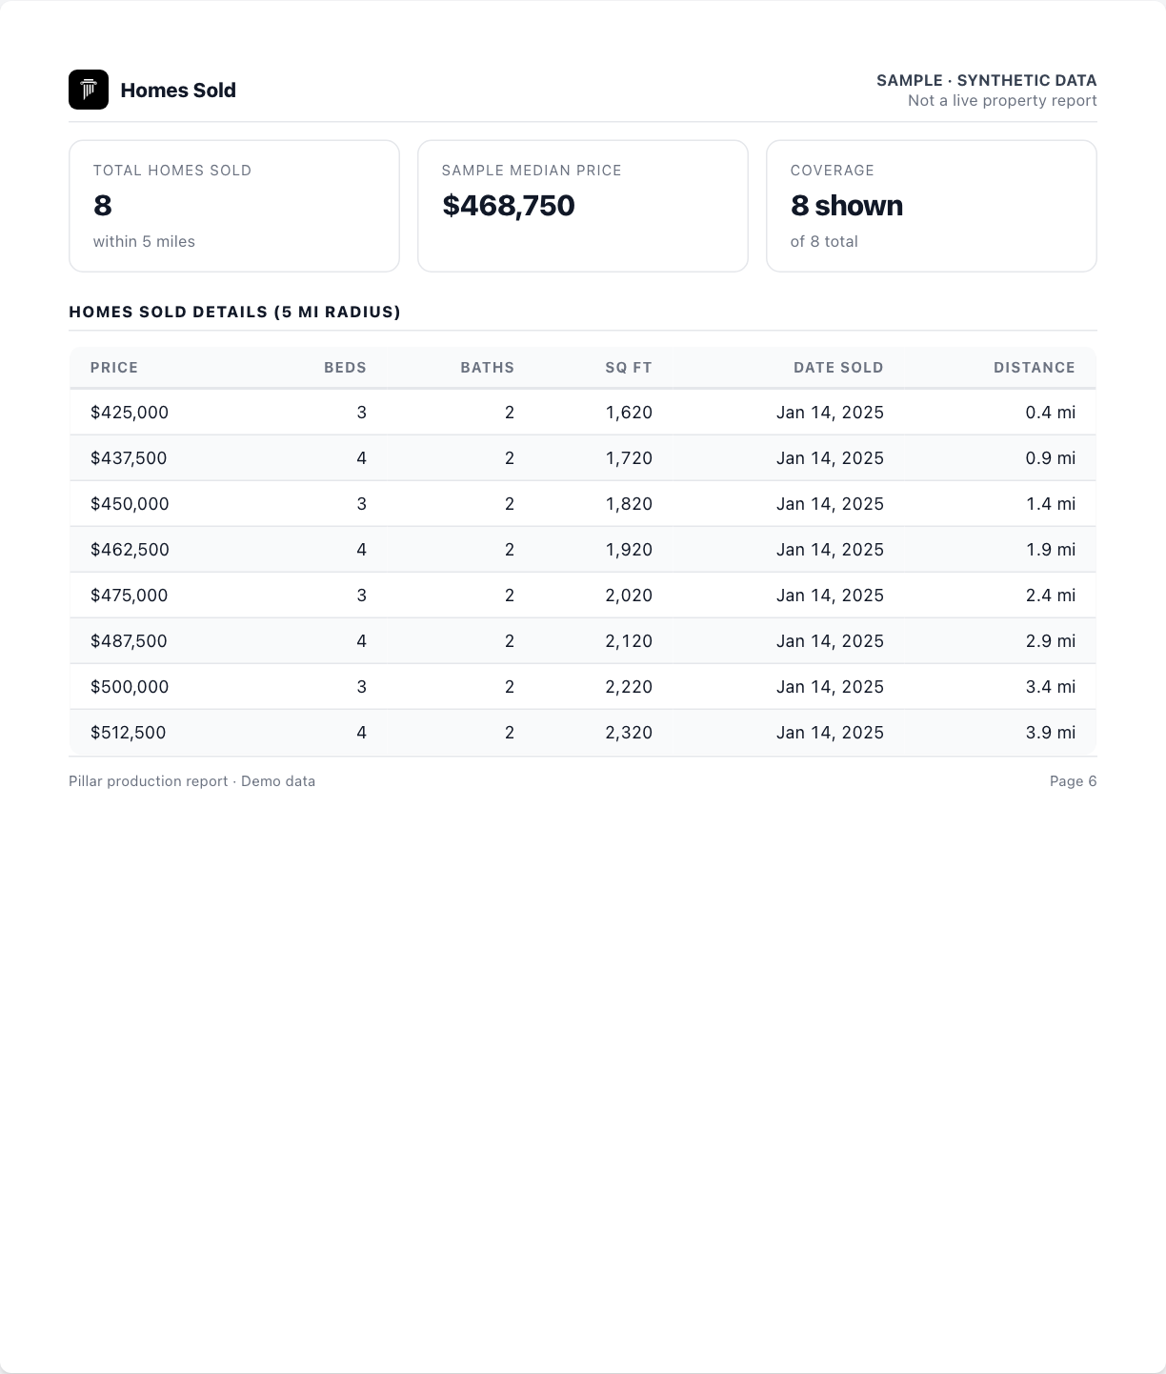Viewport: 1166px width, 1374px height.
Task: Click the $468,750 median price value
Action: tap(509, 206)
